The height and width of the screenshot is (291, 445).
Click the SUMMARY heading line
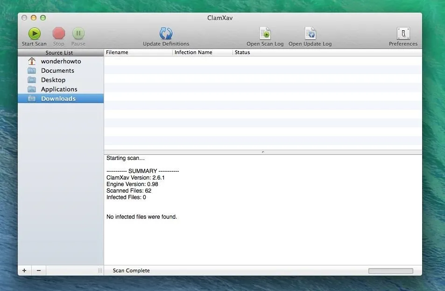[143, 171]
